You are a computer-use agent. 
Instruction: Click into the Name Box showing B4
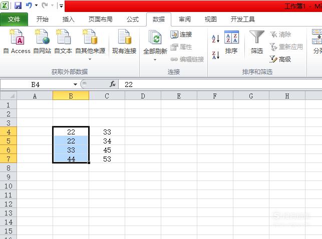pyautogui.click(x=36, y=84)
